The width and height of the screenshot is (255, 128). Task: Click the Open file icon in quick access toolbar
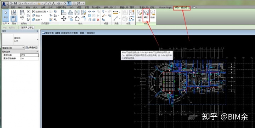[x=11, y=4]
